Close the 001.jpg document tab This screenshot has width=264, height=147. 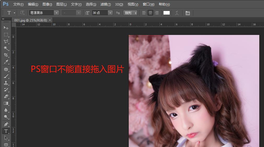click(x=50, y=20)
